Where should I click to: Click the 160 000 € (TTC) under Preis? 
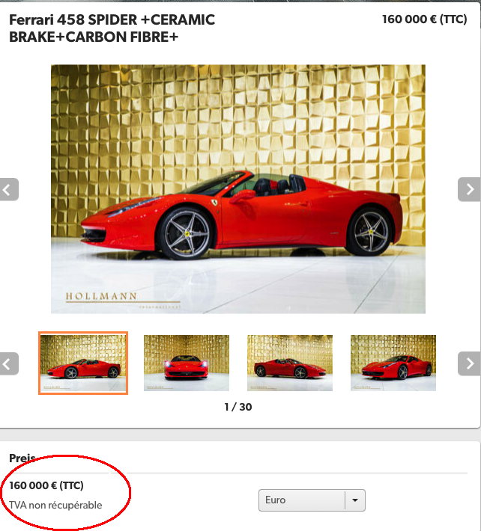point(46,485)
